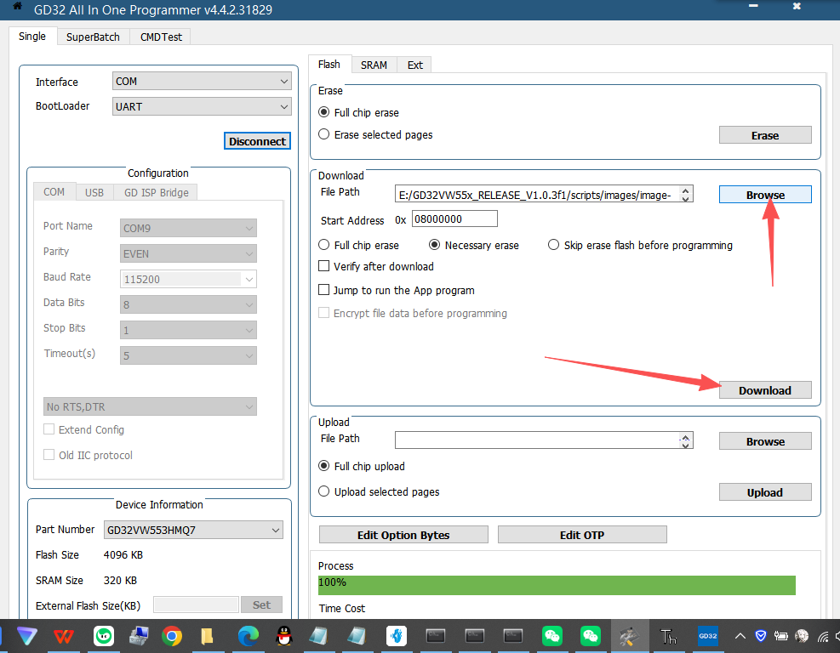Click the Disconnect button
840x653 pixels.
[x=257, y=141]
